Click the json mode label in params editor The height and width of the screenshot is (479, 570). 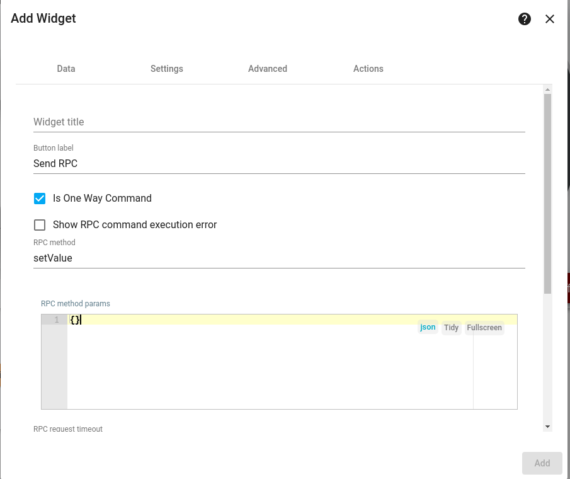tap(428, 327)
